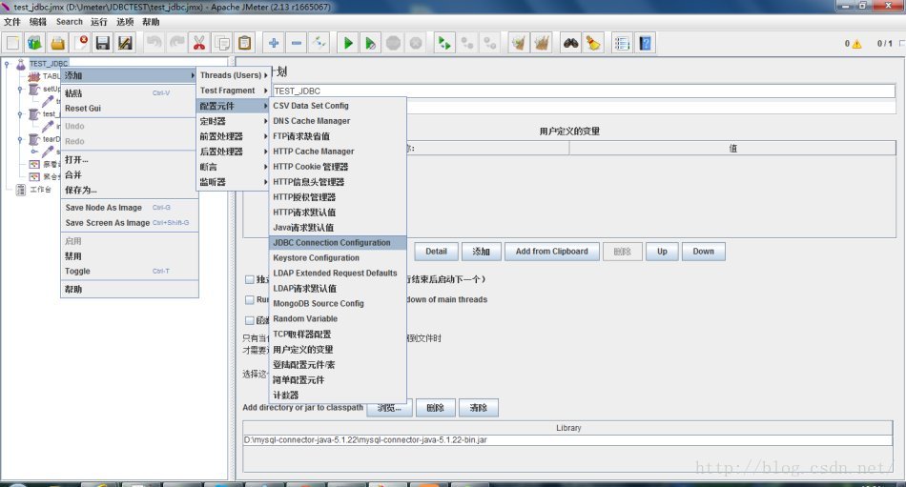The width and height of the screenshot is (906, 487).
Task: Click the Save As toolbar icon
Action: [125, 43]
